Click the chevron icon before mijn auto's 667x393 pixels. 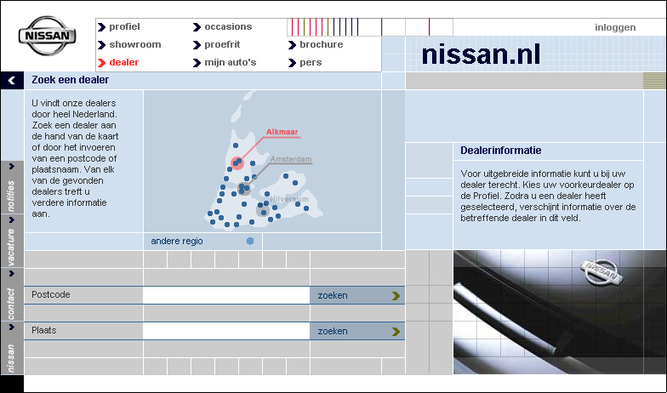197,63
